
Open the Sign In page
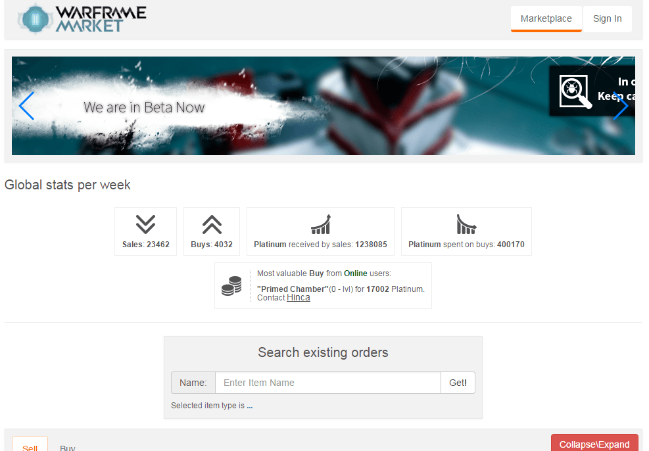point(607,18)
